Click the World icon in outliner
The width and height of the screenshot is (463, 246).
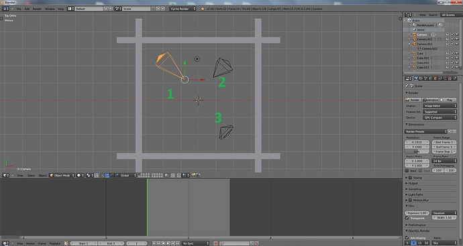[x=415, y=29]
